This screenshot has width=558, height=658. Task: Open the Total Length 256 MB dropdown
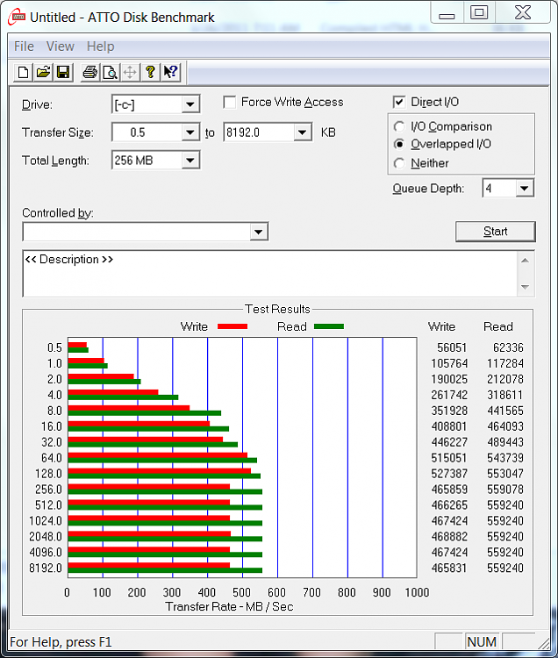pyautogui.click(x=190, y=161)
